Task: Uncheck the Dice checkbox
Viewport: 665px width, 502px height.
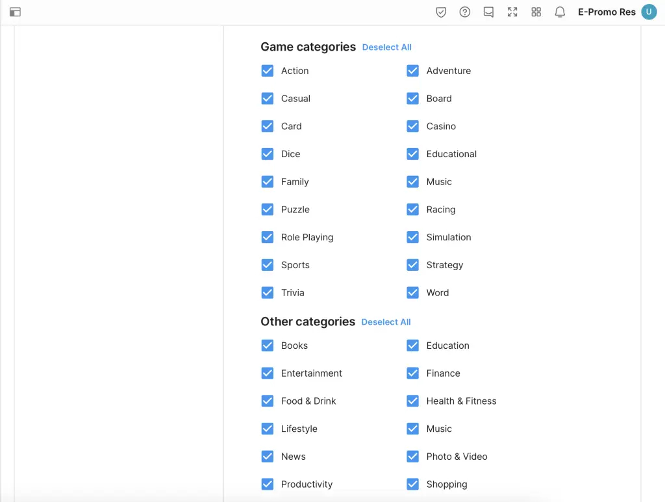Action: click(x=268, y=154)
